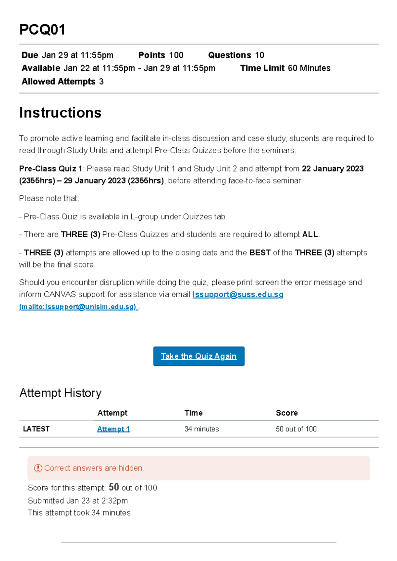Click the Attempt column header

(112, 413)
